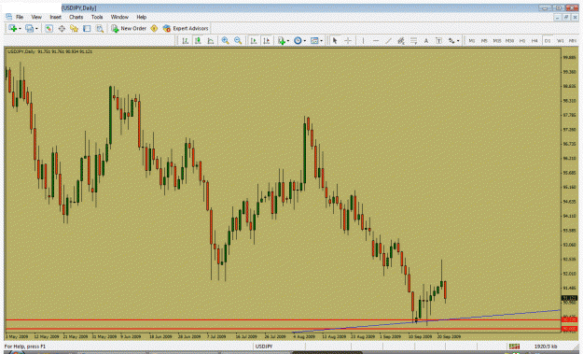583x354 pixels.
Task: Click the current price label on price axis
Action: tap(569, 298)
